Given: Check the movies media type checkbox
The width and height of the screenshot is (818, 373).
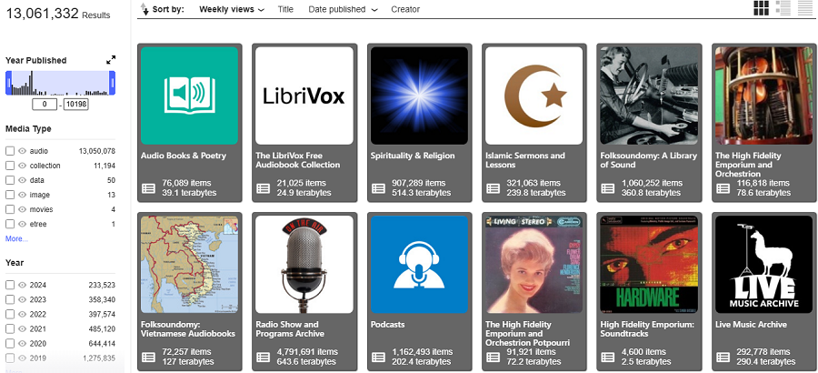Looking at the screenshot, I should (10, 209).
